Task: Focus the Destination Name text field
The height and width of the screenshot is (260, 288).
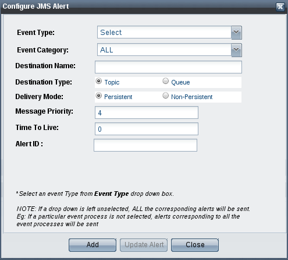Action: 168,67
